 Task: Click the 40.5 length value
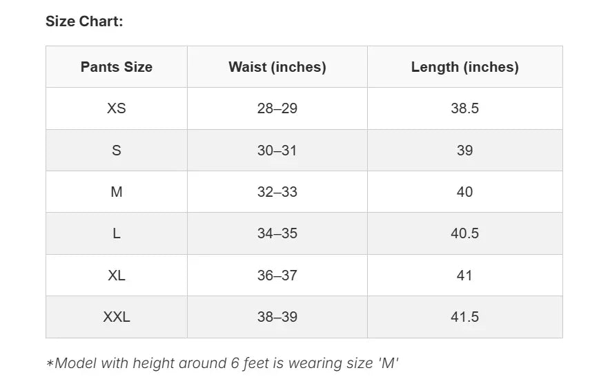464,233
